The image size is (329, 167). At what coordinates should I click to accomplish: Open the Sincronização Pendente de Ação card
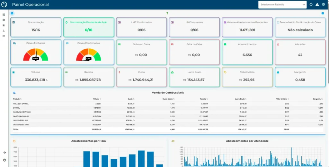(x=89, y=27)
